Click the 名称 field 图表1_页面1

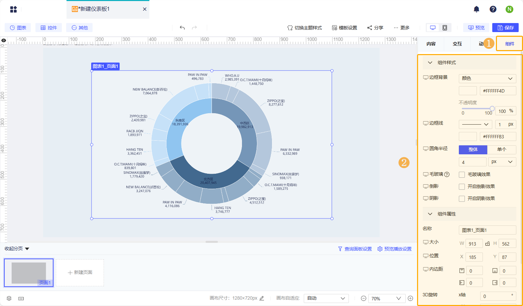pos(488,230)
